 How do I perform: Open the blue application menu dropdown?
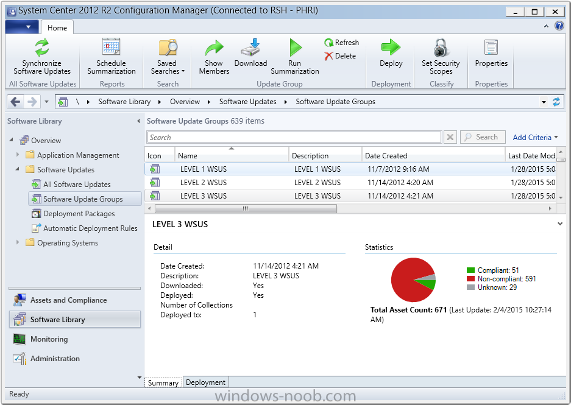(22, 27)
